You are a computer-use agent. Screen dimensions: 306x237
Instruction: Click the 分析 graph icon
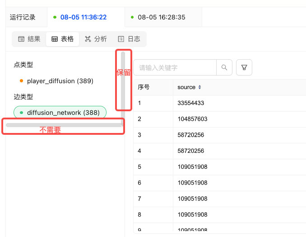pyautogui.click(x=88, y=39)
